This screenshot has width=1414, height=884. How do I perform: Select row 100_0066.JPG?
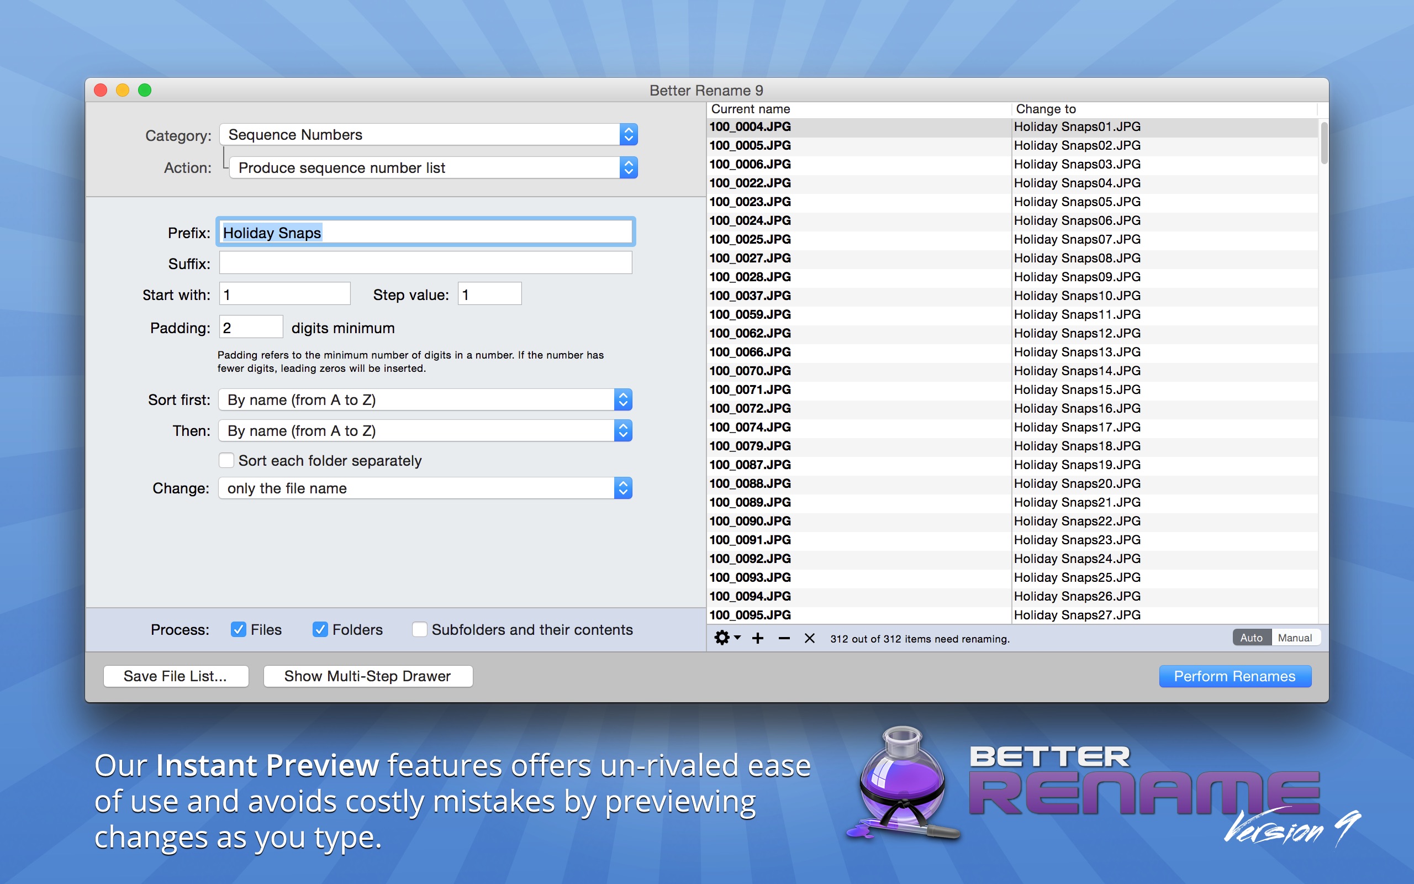point(1012,352)
